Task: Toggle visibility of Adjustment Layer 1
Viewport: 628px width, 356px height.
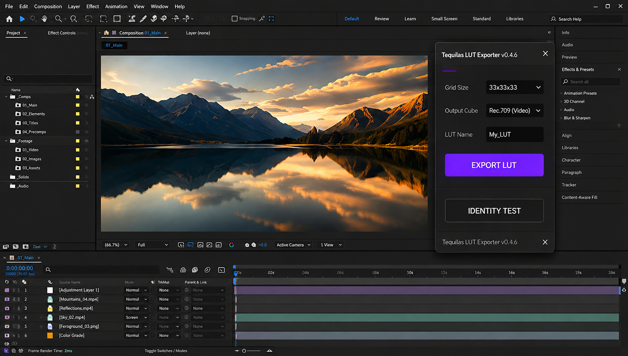Action: coord(7,290)
